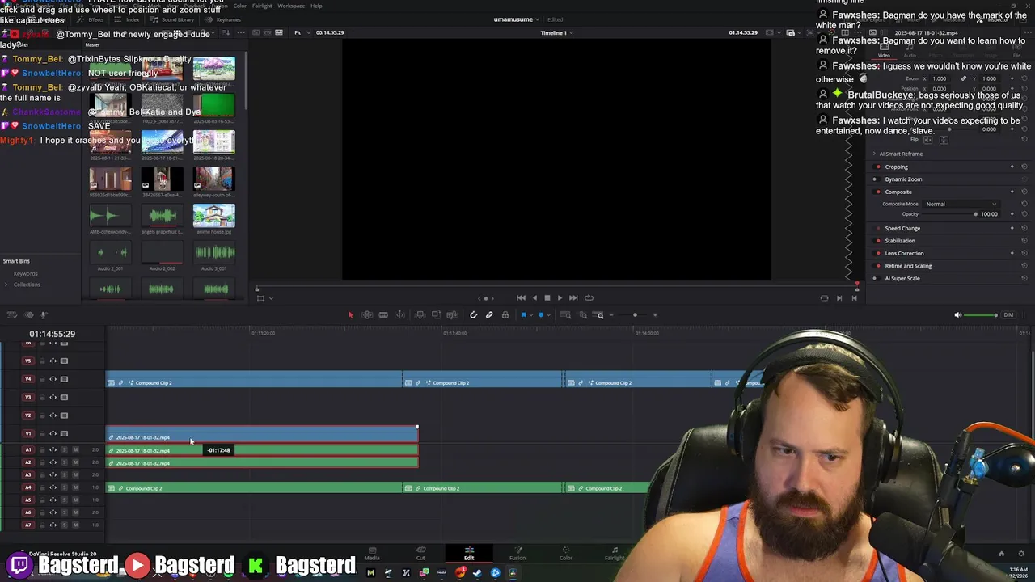The image size is (1035, 582).
Task: Open the Edit page tab
Action: [469, 553]
